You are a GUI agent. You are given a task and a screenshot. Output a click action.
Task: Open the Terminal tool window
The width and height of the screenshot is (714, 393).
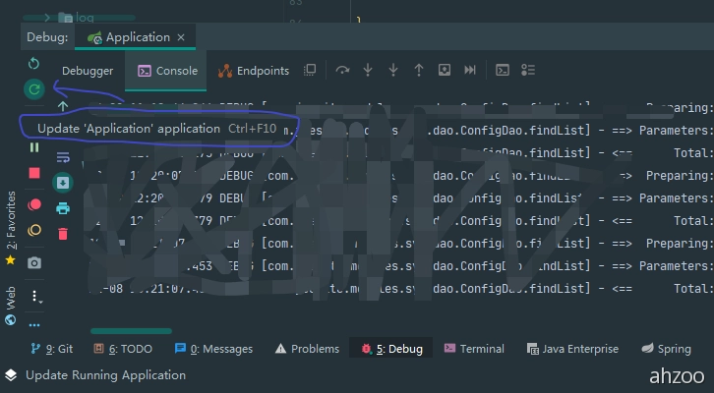coord(473,349)
